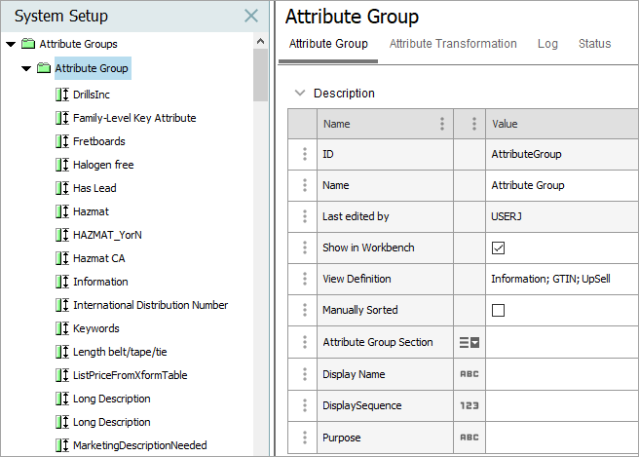Collapse the Attribute Groups root node
The width and height of the screenshot is (639, 457).
(x=11, y=44)
